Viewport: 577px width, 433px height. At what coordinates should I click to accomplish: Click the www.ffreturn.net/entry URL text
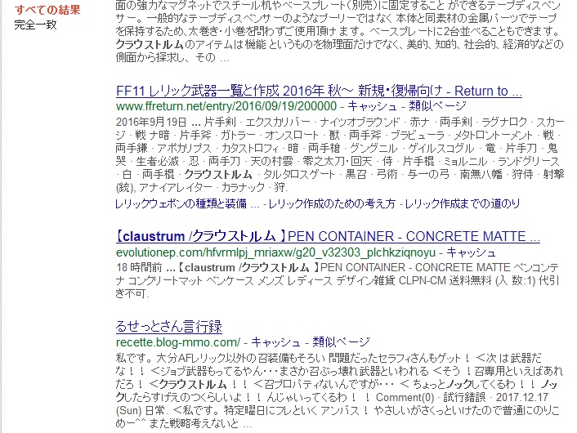click(226, 106)
